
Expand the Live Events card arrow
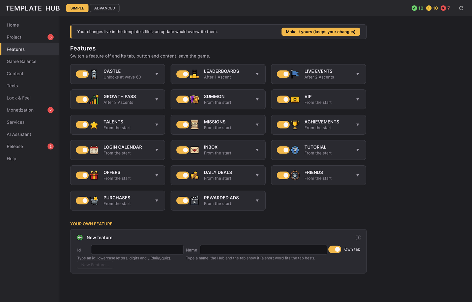pyautogui.click(x=358, y=74)
